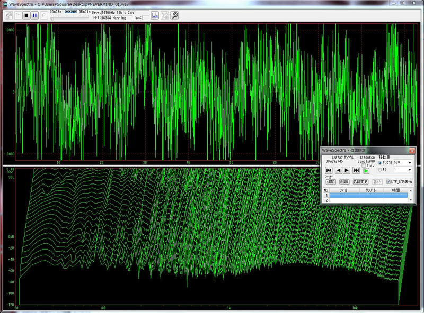
Task: Open the wrench settings icon
Action: (x=174, y=15)
